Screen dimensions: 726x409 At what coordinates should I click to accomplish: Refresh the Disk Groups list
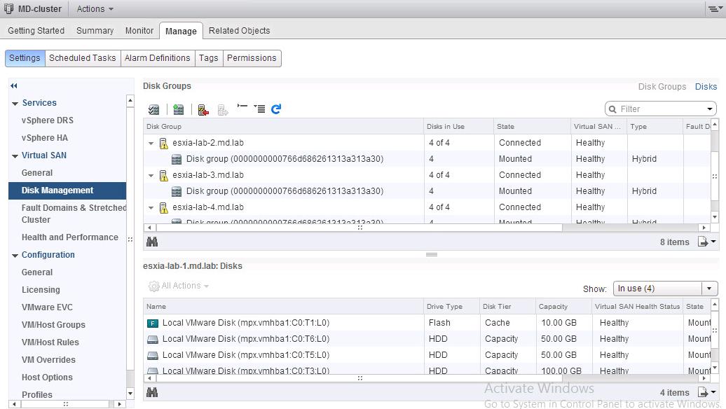pyautogui.click(x=276, y=109)
